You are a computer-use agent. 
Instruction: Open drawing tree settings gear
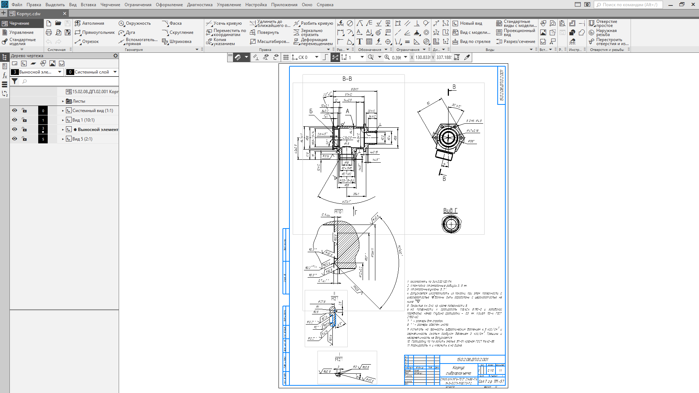[x=115, y=56]
